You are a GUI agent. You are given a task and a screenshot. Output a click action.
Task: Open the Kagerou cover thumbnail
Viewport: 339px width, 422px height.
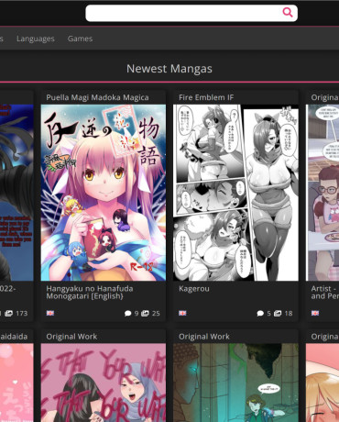235,193
